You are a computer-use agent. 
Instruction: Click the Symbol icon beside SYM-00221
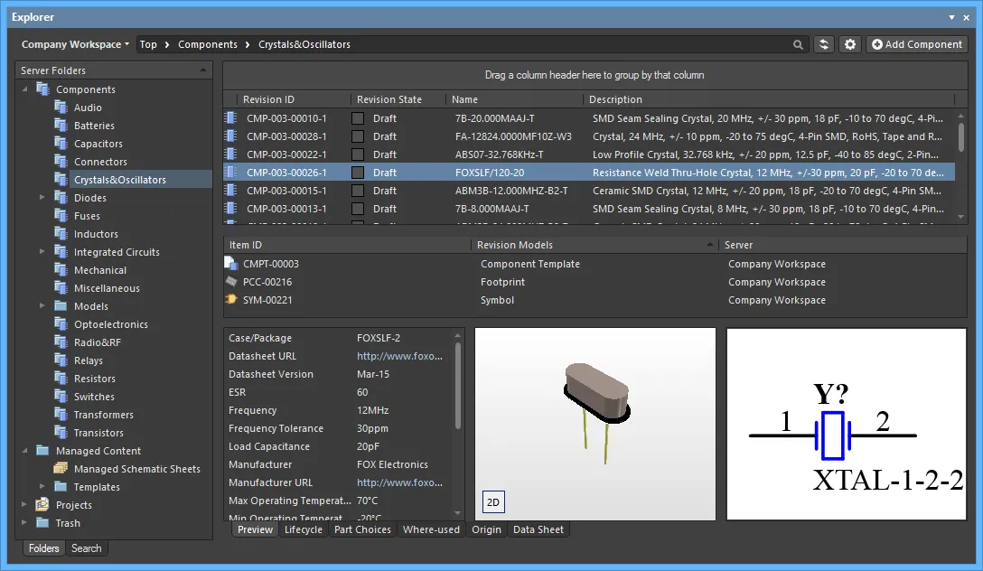[x=231, y=300]
